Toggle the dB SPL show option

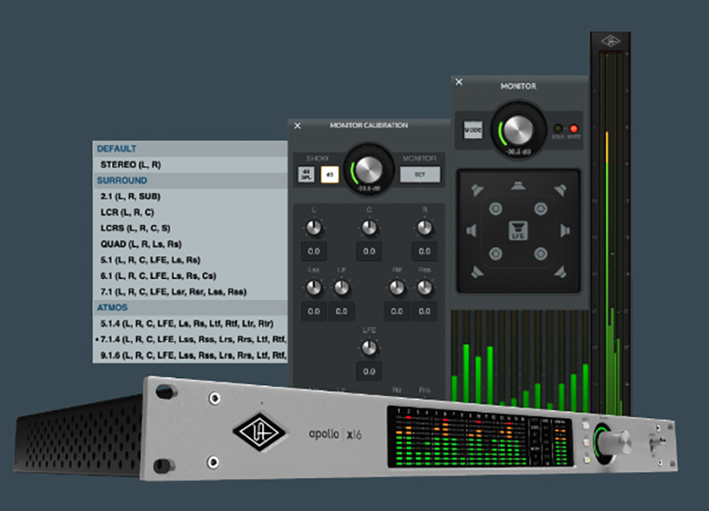(306, 174)
